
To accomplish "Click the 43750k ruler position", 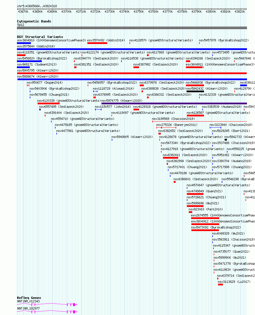I will tap(139, 11).
